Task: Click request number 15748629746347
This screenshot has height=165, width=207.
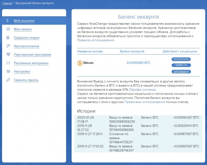Action: click(x=121, y=151)
